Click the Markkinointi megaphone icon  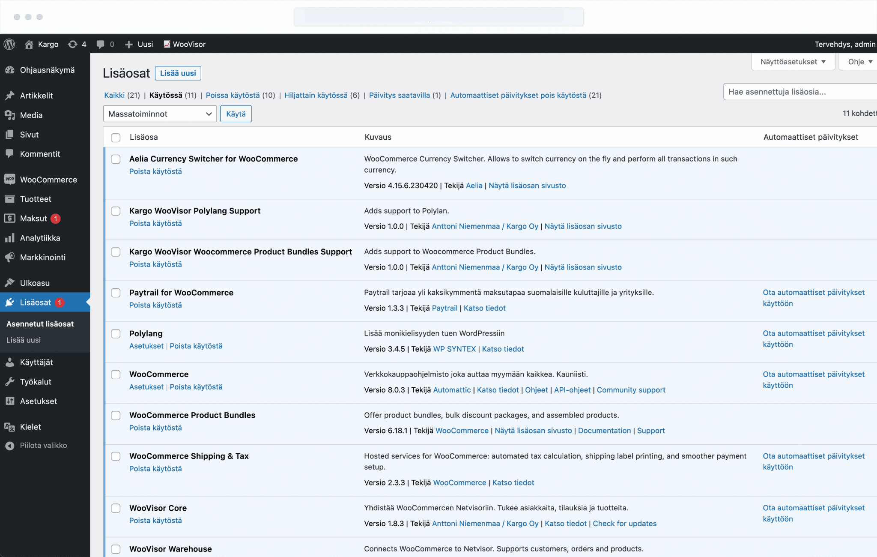coord(10,257)
